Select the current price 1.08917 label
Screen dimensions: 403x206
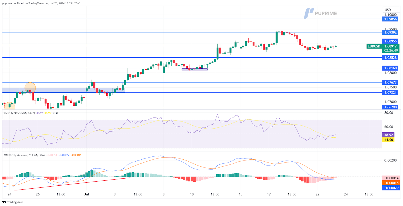point(390,46)
